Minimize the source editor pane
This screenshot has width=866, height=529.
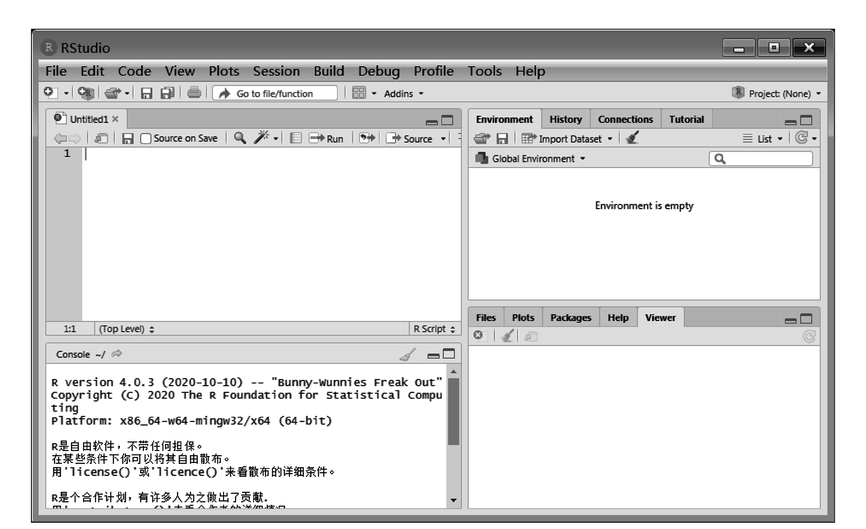tap(431, 121)
